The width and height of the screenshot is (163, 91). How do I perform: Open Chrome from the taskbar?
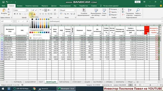pos(34,89)
